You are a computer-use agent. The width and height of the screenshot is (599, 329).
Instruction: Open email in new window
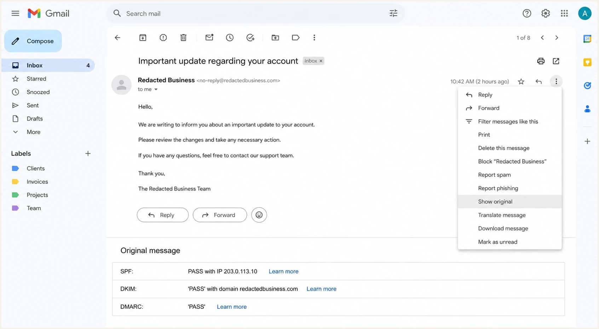click(556, 61)
